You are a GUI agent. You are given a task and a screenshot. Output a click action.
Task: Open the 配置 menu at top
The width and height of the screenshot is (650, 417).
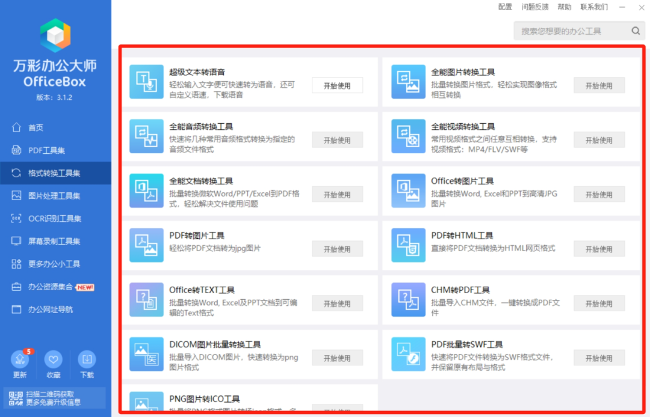coord(505,7)
